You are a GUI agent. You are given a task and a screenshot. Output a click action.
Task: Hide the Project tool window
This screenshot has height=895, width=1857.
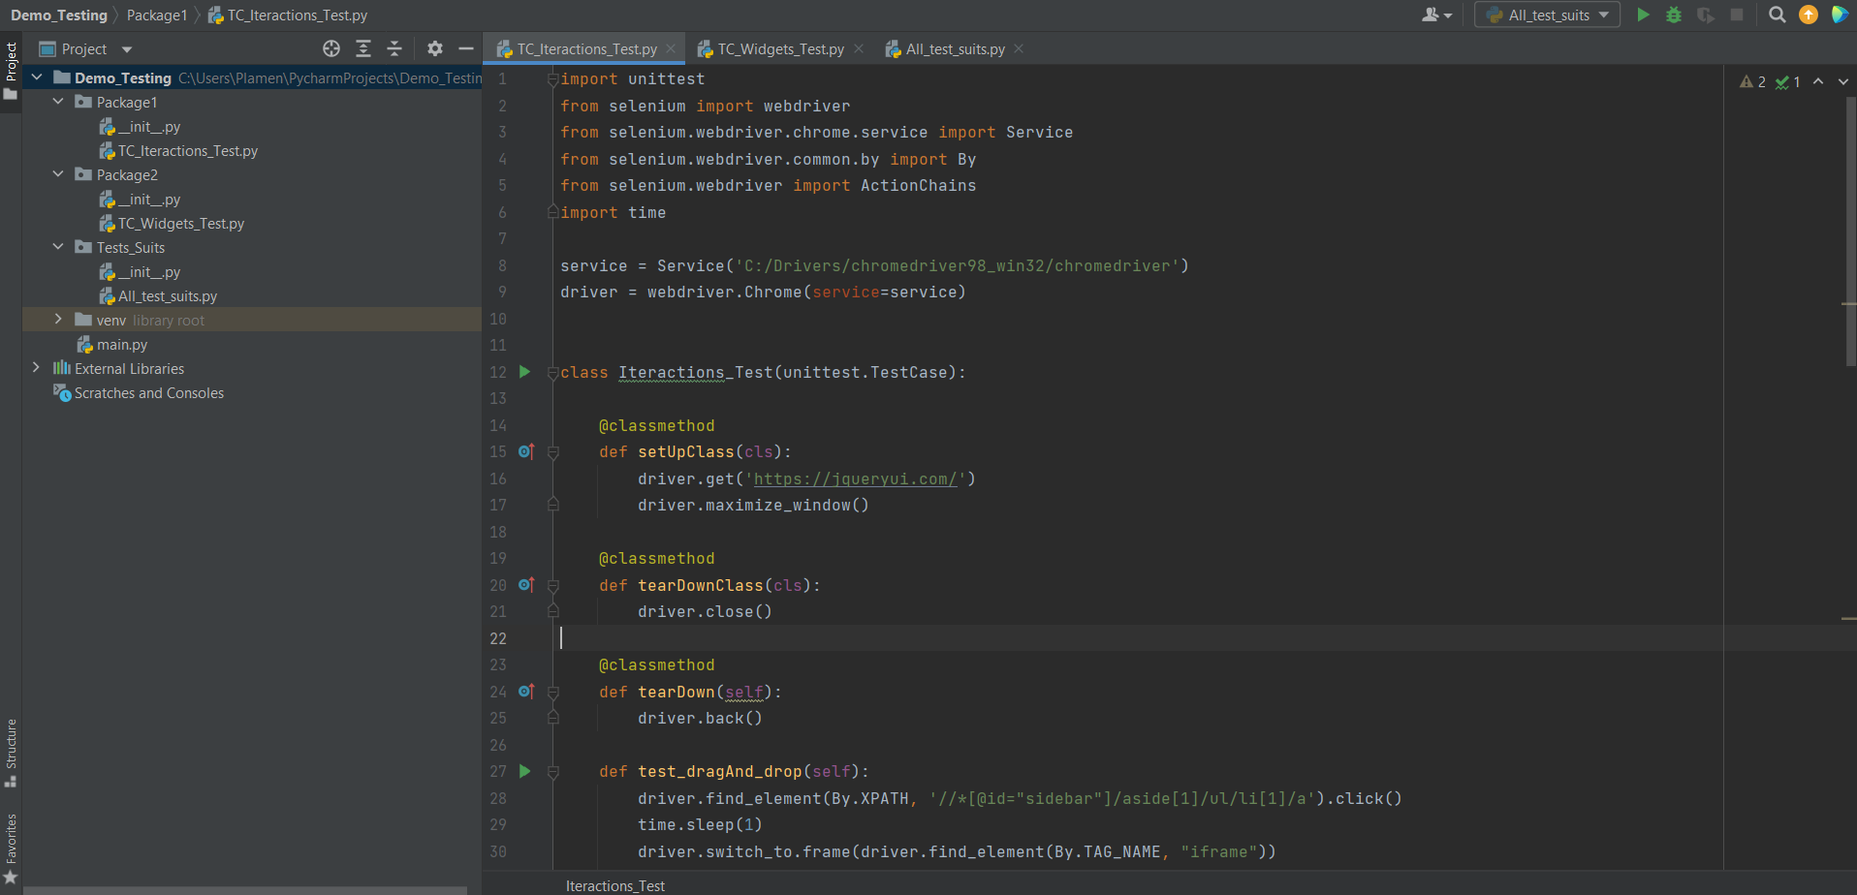tap(465, 47)
